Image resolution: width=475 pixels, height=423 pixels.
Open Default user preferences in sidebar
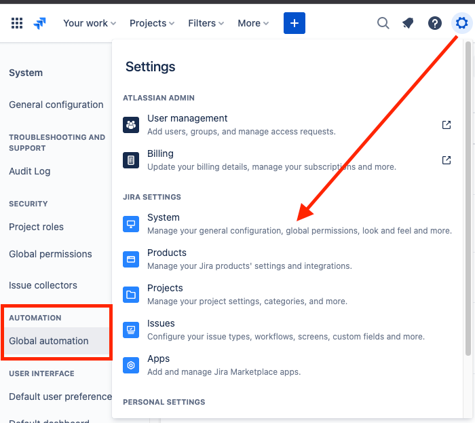coord(60,397)
